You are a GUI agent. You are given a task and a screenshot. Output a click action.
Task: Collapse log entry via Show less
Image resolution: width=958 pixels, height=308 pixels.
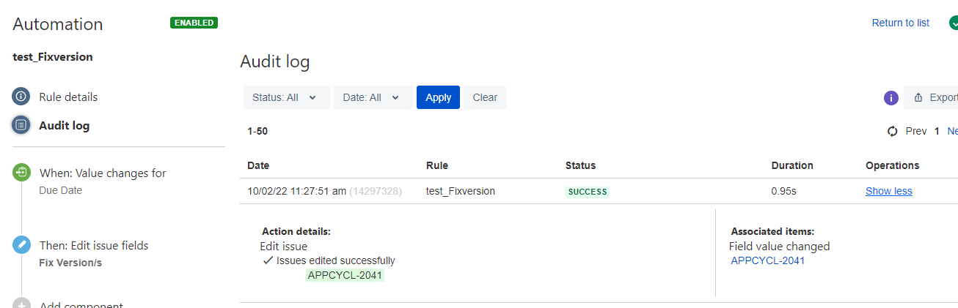(889, 191)
